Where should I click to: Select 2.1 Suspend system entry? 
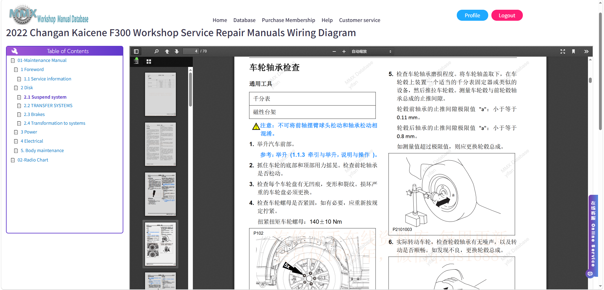click(x=45, y=97)
